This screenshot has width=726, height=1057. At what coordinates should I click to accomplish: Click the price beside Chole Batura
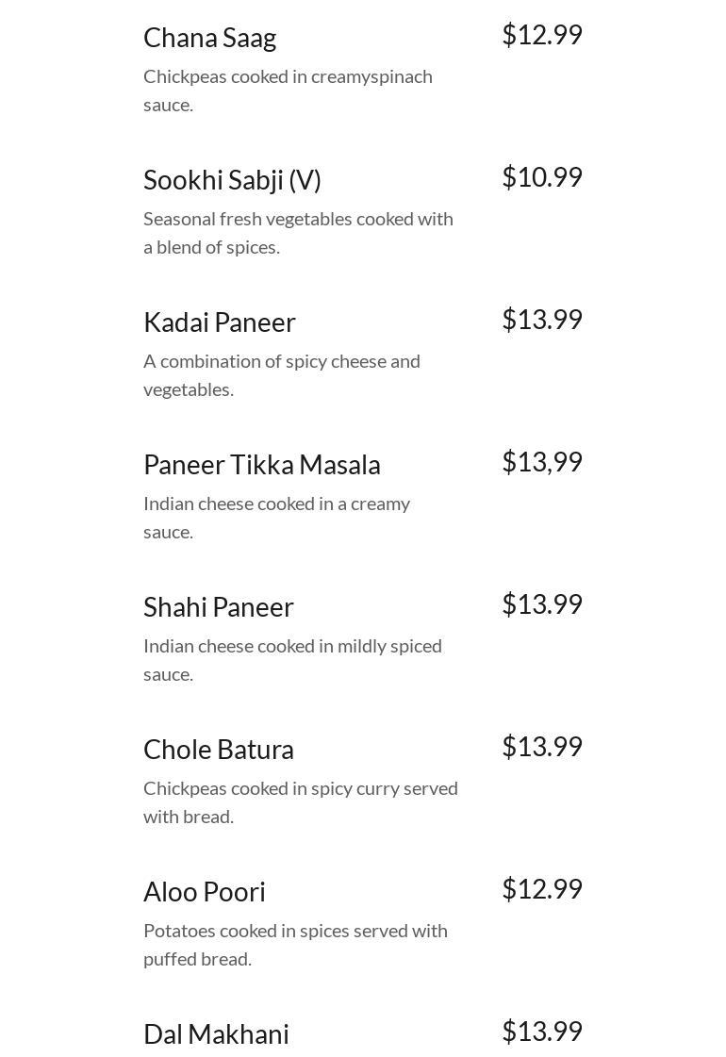542,746
